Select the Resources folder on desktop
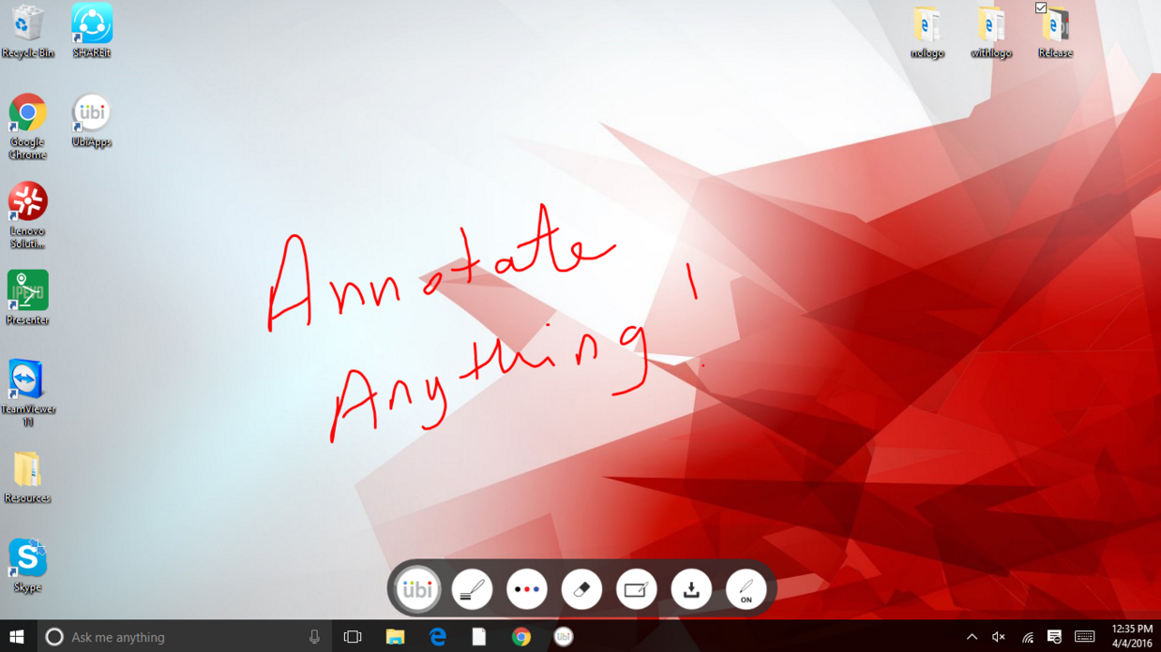The height and width of the screenshot is (652, 1161). 27,478
